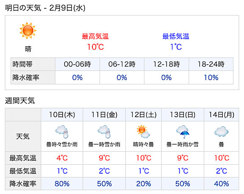Click the cloudy snowman icon for 11日(金)
This screenshot has width=244, height=194.
[104, 132]
